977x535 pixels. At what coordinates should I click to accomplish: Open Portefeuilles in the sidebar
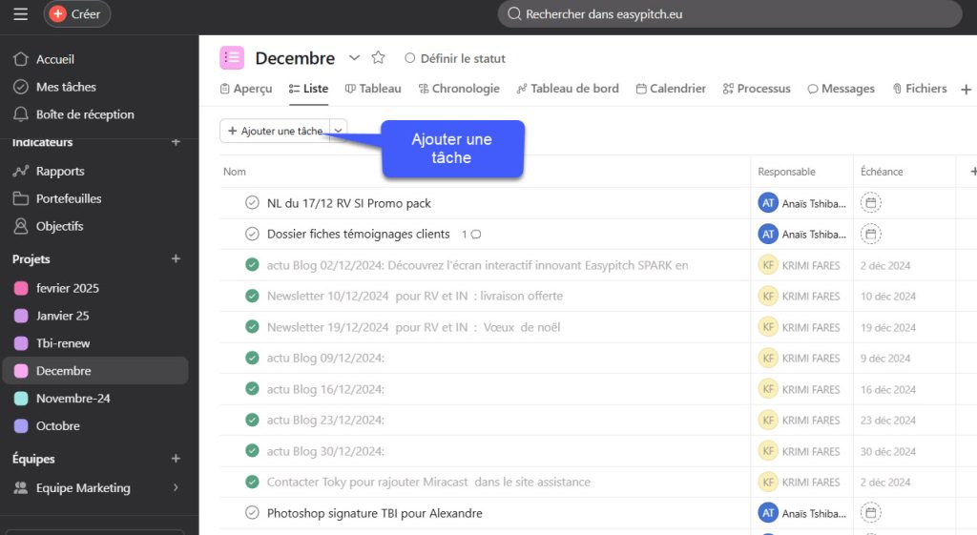(57, 198)
